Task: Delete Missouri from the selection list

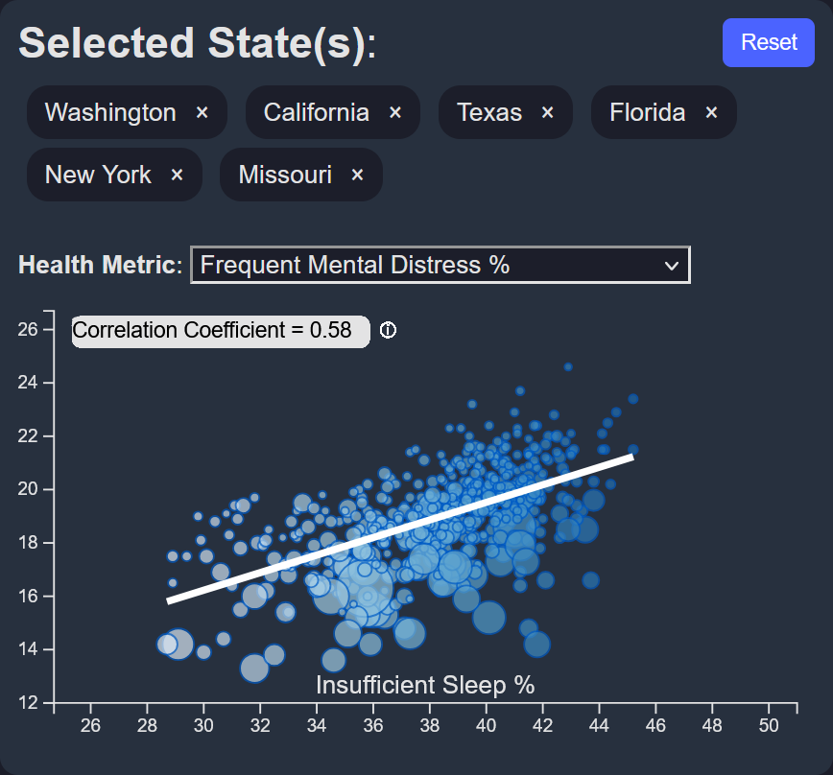Action: coord(356,175)
